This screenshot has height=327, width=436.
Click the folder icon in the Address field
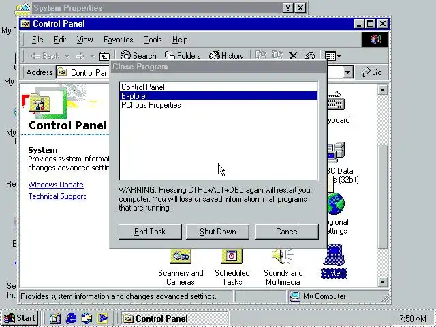pyautogui.click(x=62, y=73)
